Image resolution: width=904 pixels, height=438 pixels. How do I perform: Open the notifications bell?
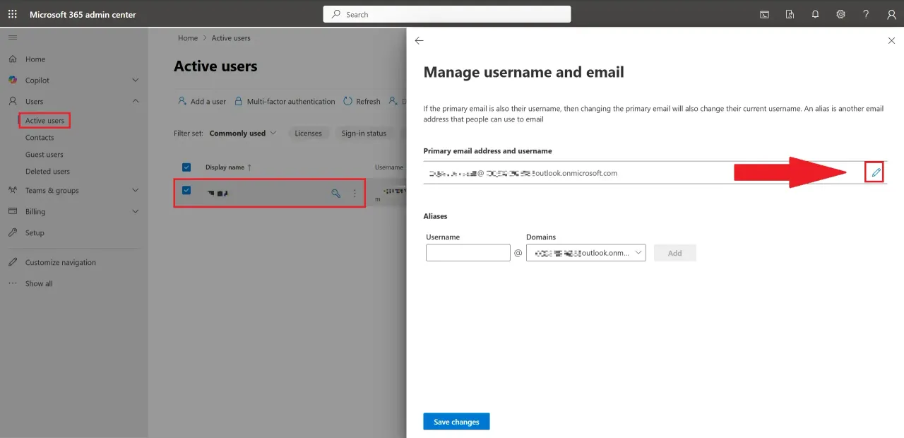click(815, 14)
